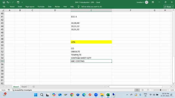Viewport: 175px width, 98px height.
Task: Switch to the Sheet1 tab
Action: [x=16, y=87]
